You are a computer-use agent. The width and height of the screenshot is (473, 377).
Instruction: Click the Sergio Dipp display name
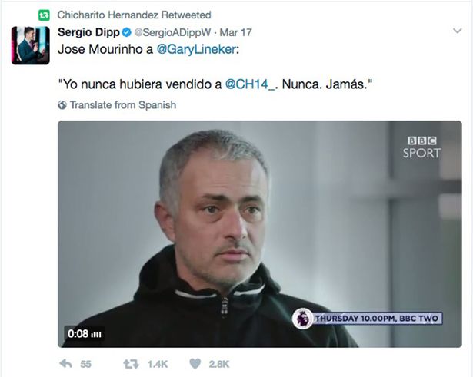click(88, 32)
